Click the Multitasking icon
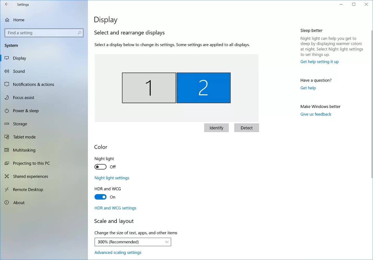The height and width of the screenshot is (260, 373). [7, 150]
